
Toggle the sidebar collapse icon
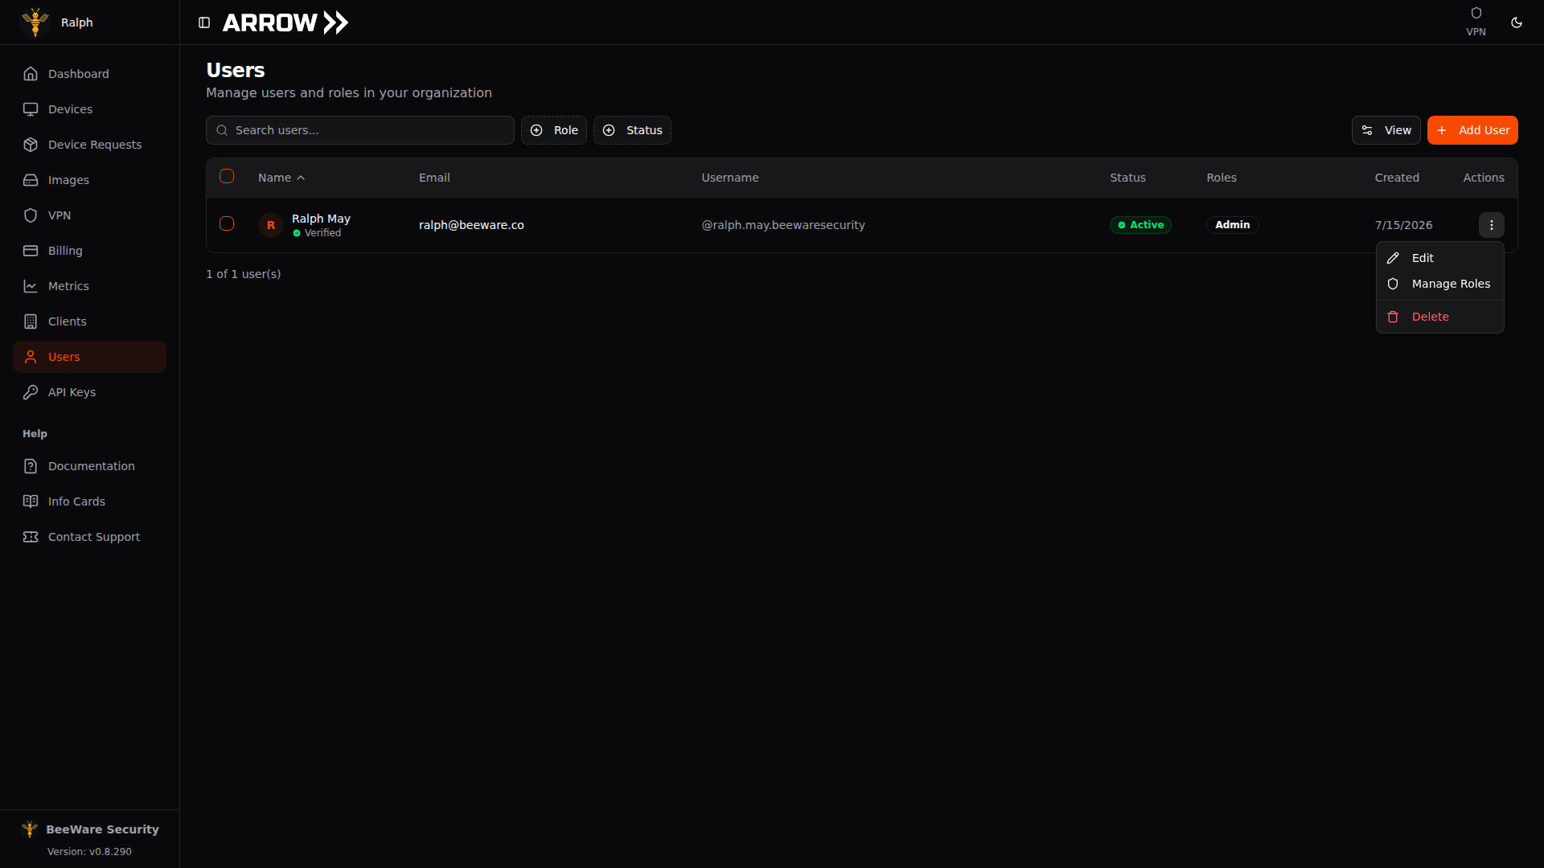click(204, 23)
